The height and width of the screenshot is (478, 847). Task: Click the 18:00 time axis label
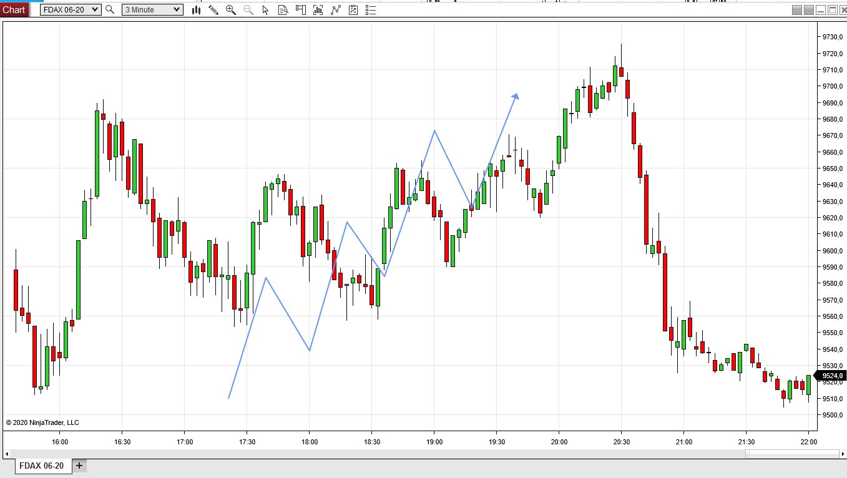point(310,442)
